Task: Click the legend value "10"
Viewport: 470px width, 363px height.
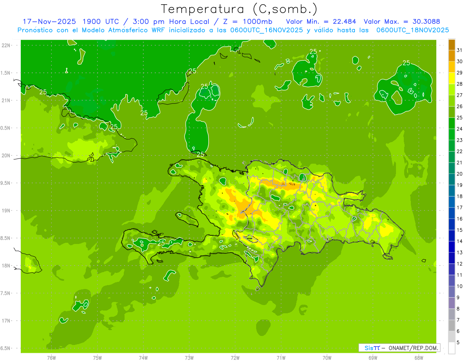Action: coord(459,286)
